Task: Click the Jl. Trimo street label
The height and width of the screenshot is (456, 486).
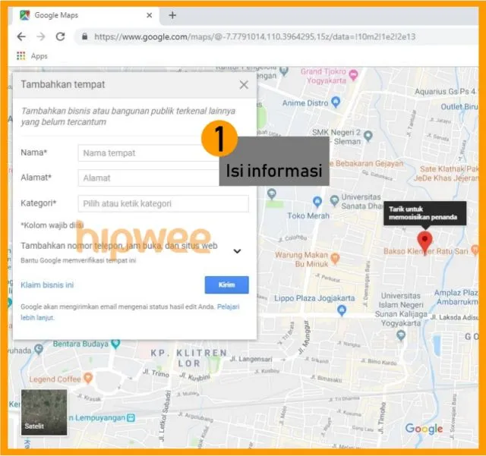Action: tap(155, 373)
